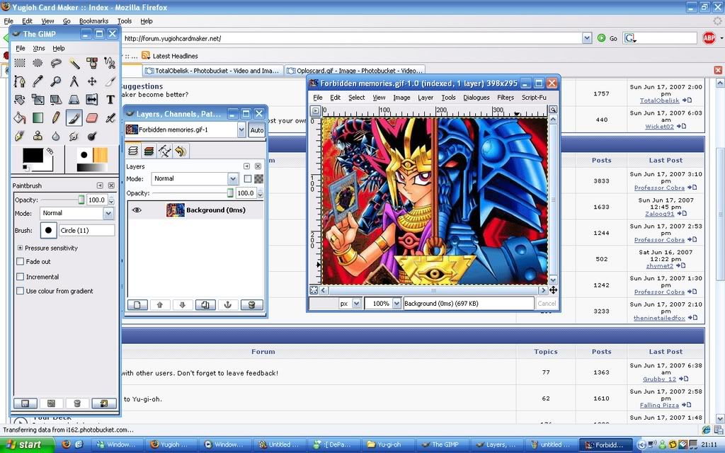Select the Clone stamp tool

(x=38, y=136)
